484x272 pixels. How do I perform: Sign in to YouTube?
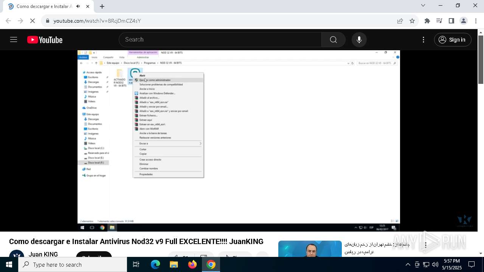tap(453, 40)
